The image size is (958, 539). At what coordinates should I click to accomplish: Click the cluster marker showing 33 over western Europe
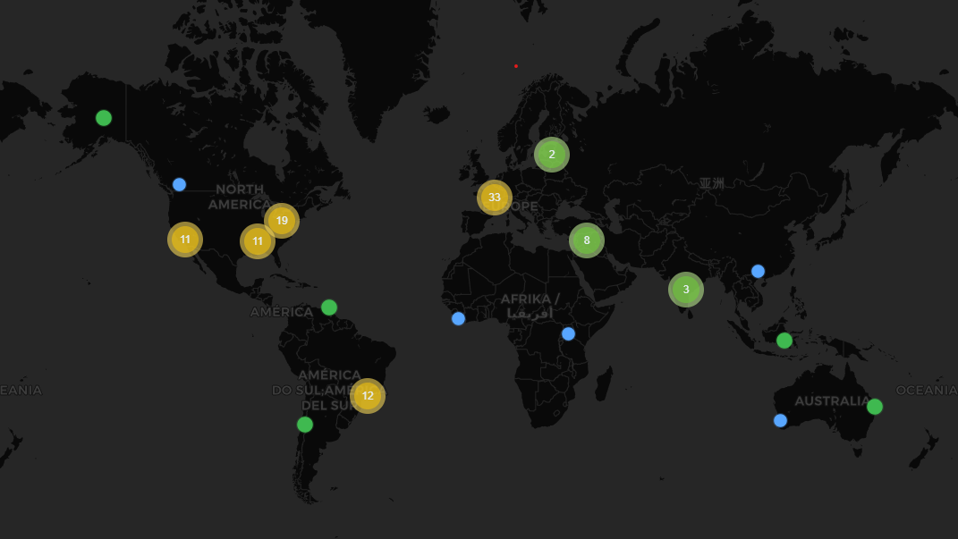click(494, 198)
